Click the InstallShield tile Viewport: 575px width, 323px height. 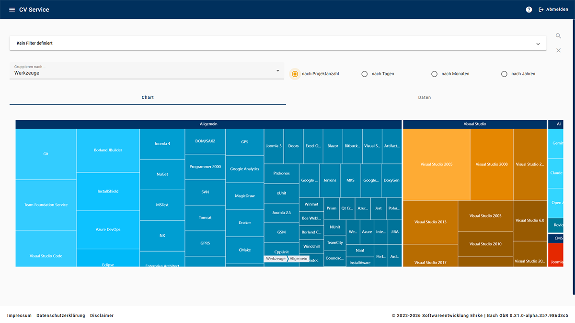(108, 192)
